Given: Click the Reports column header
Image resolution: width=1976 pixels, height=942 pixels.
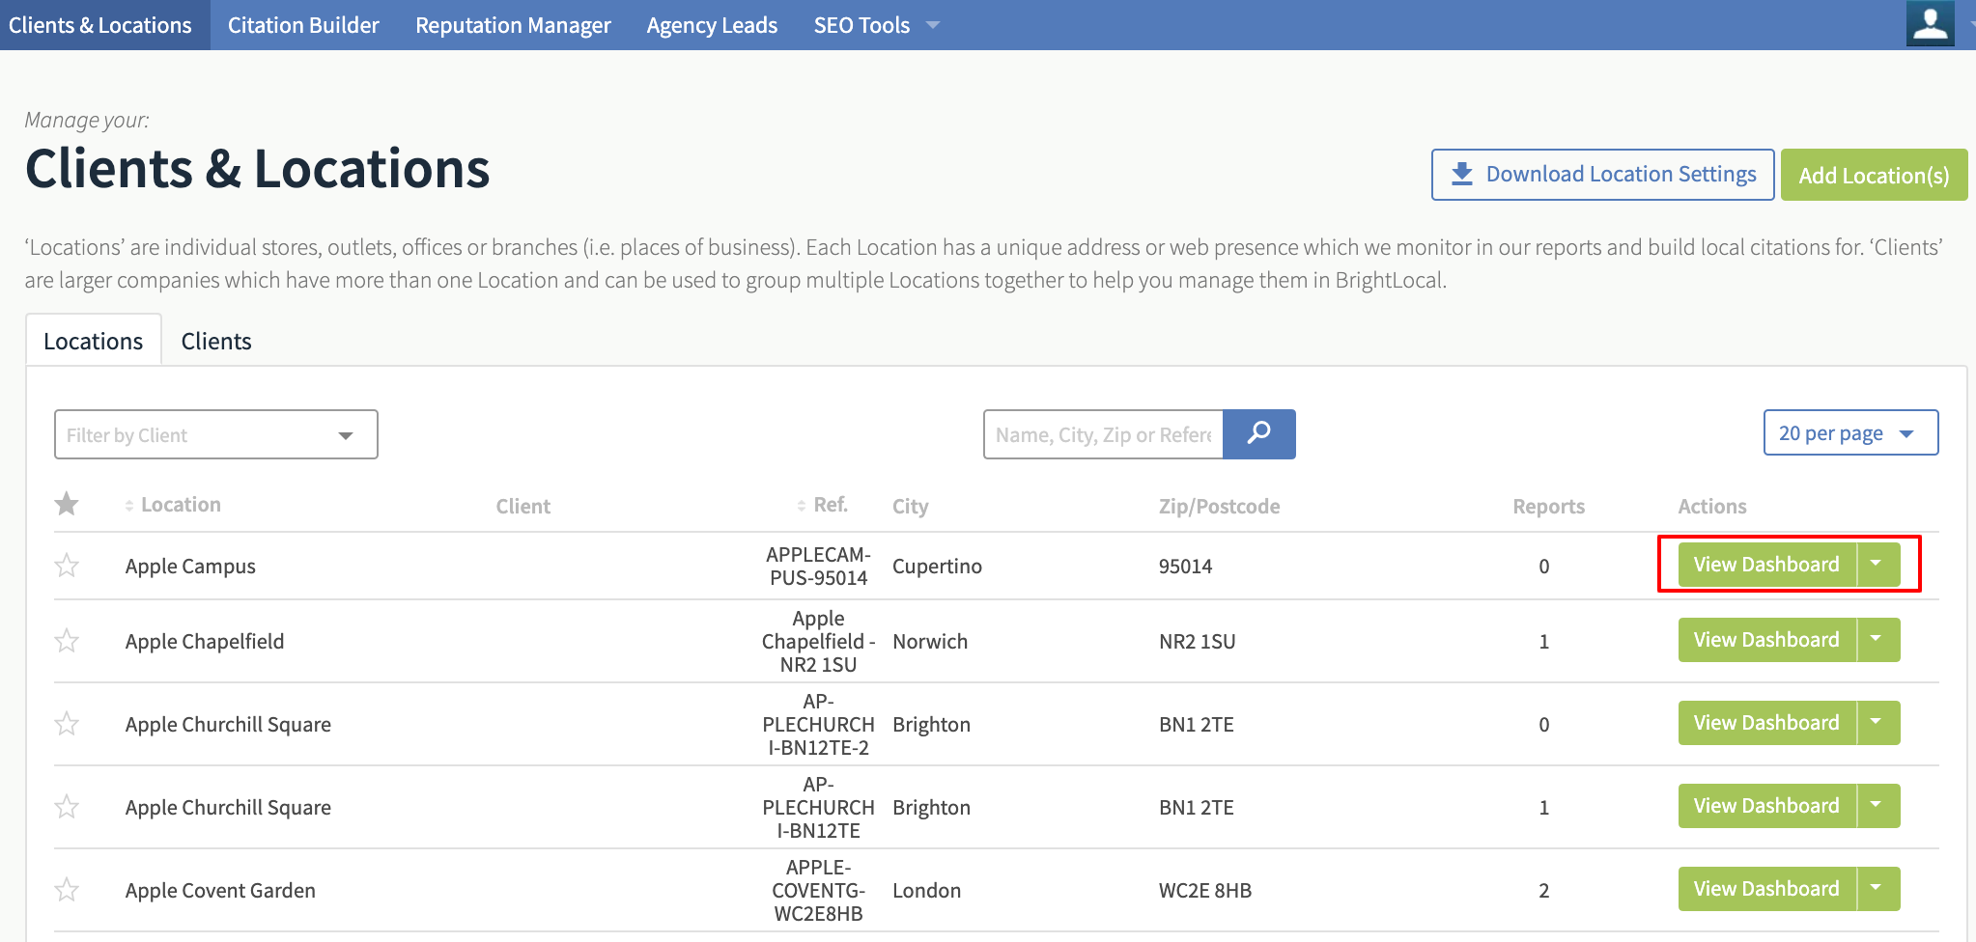Looking at the screenshot, I should [1548, 506].
